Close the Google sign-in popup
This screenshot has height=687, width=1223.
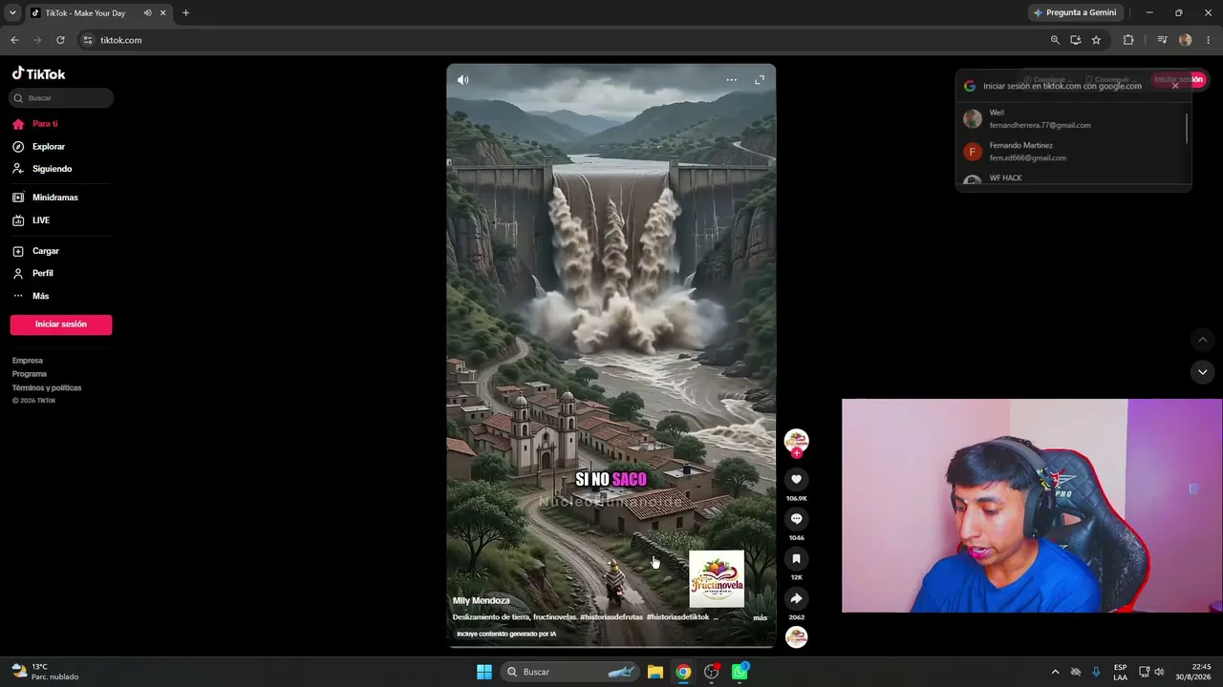click(1175, 86)
